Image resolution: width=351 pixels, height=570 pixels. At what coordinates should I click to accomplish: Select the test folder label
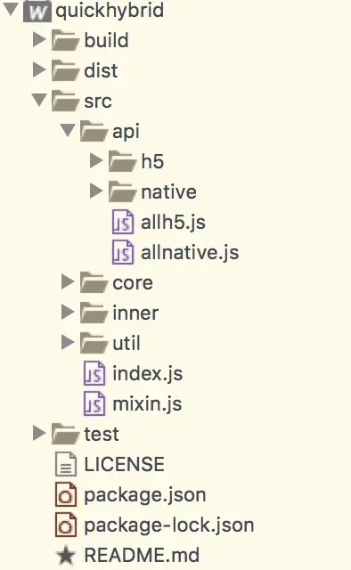click(102, 435)
